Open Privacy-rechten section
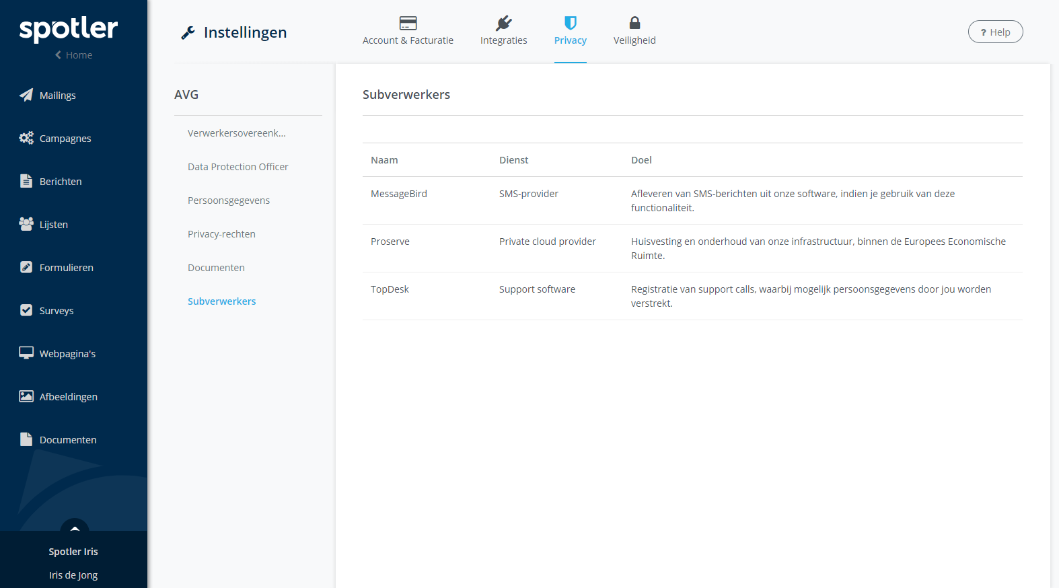Screen dimensions: 1059x588 point(221,234)
